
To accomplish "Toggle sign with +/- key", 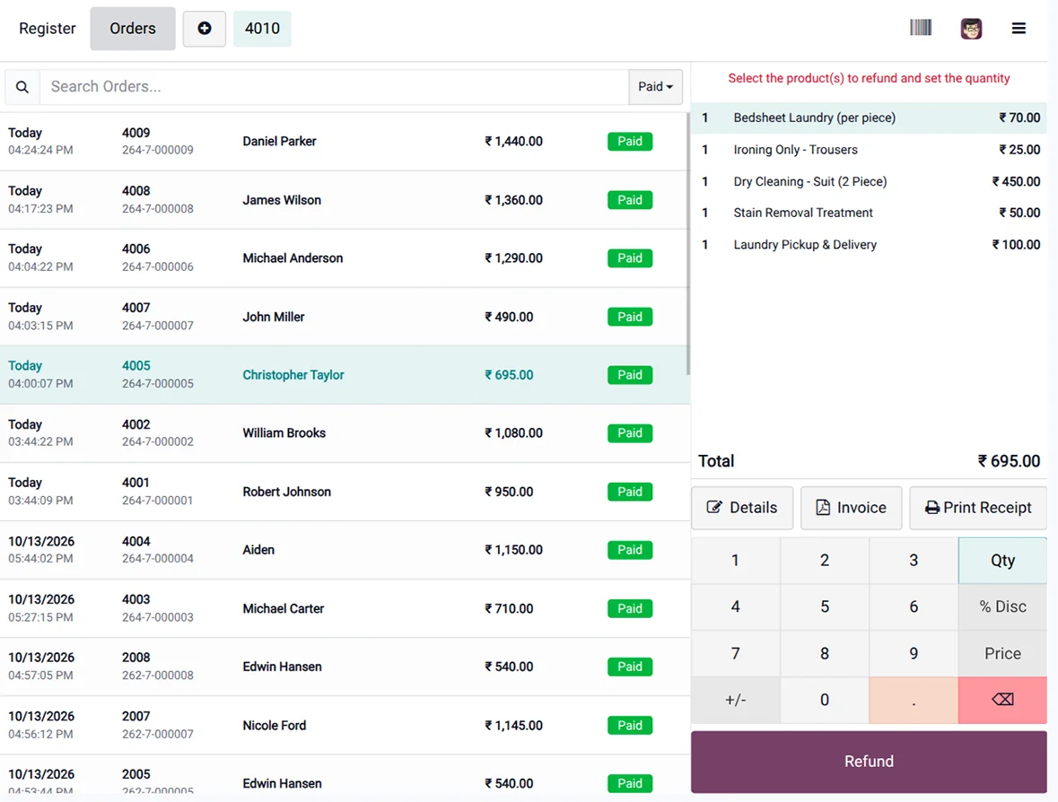I will (736, 700).
